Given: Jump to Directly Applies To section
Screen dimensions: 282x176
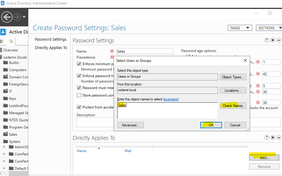Looking at the screenshot, I should pos(51,48).
